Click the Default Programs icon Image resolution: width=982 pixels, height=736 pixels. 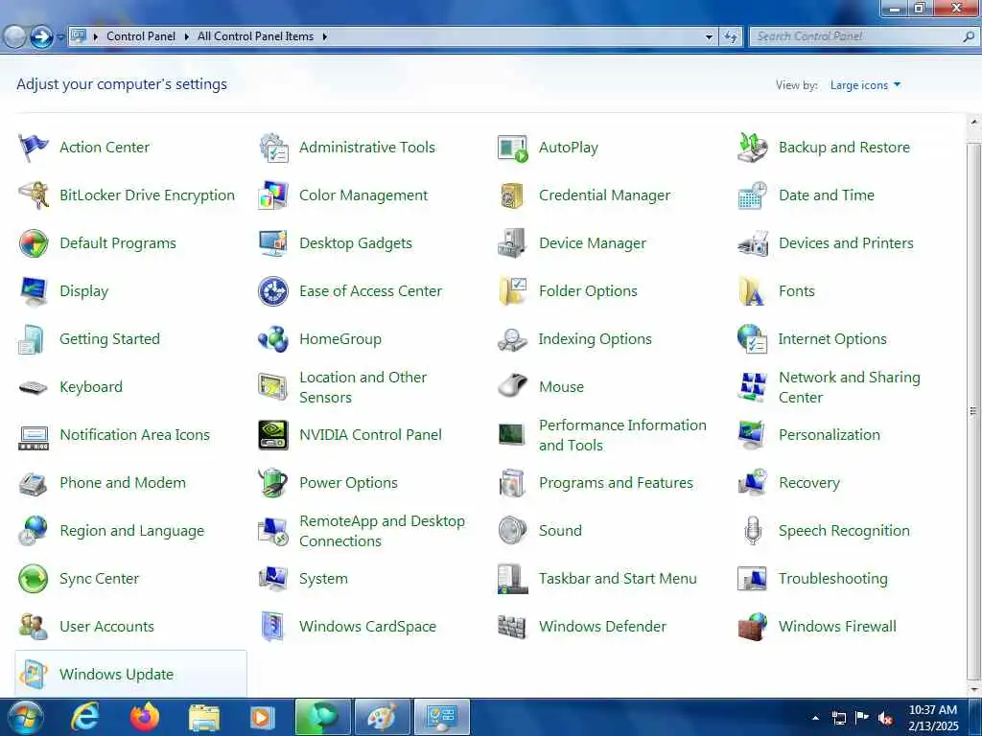click(34, 243)
